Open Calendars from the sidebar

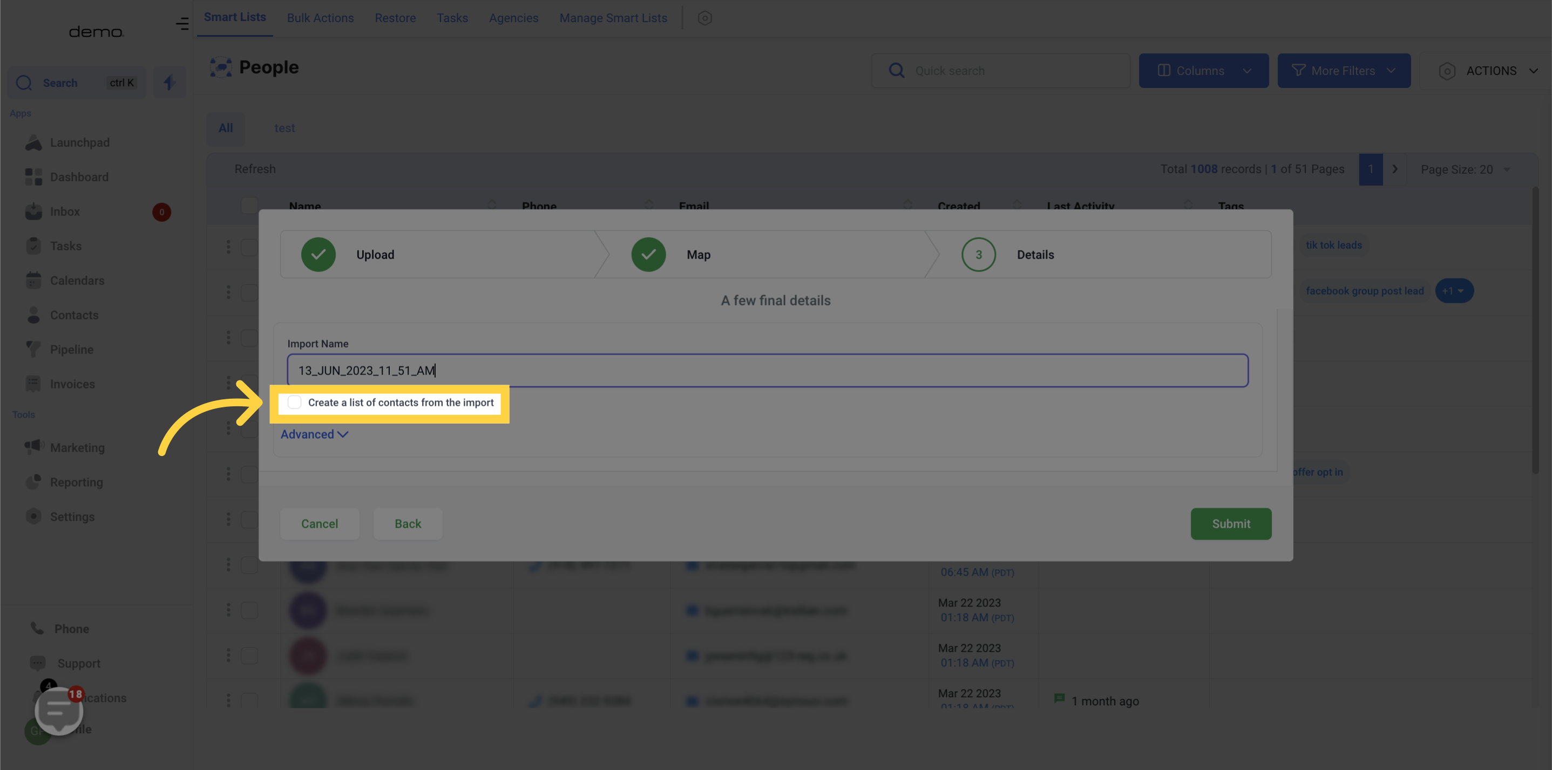[x=64, y=281]
